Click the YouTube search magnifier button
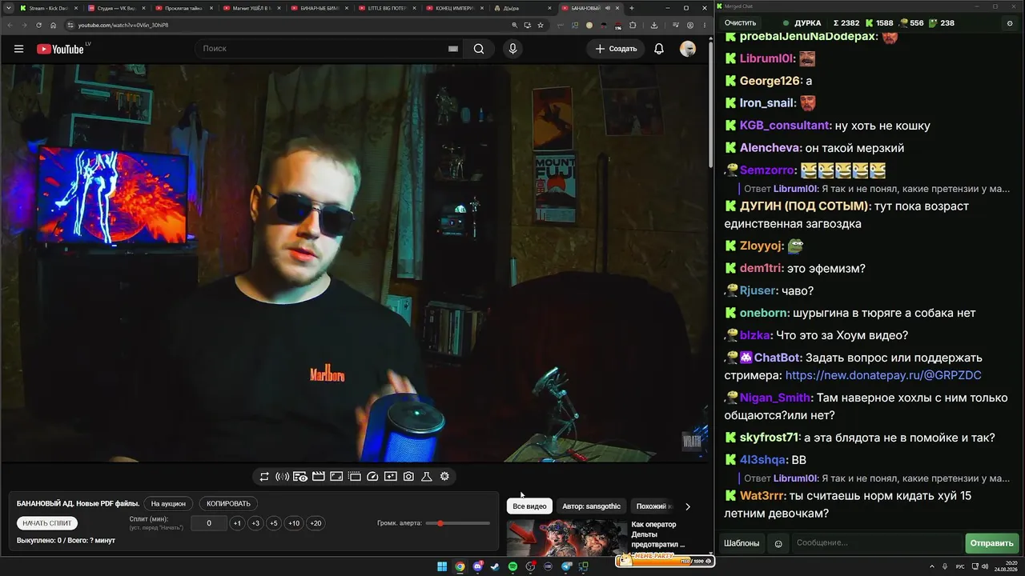 (x=479, y=49)
